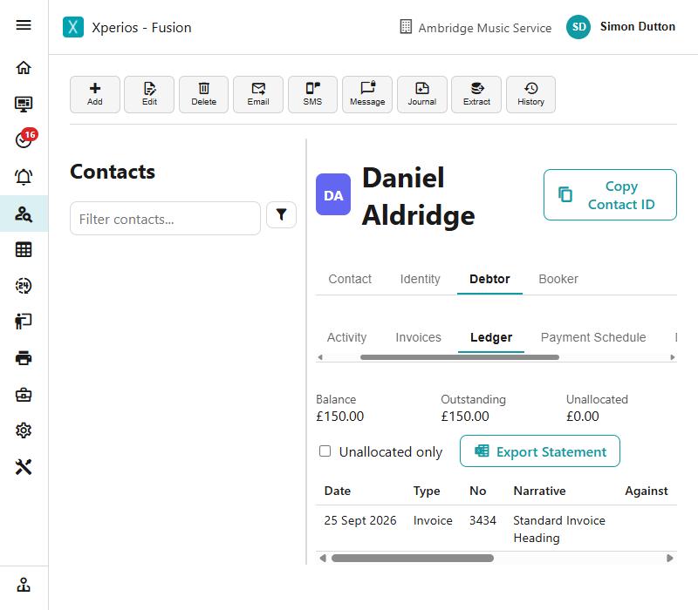Click Message toolbar button

click(x=367, y=94)
